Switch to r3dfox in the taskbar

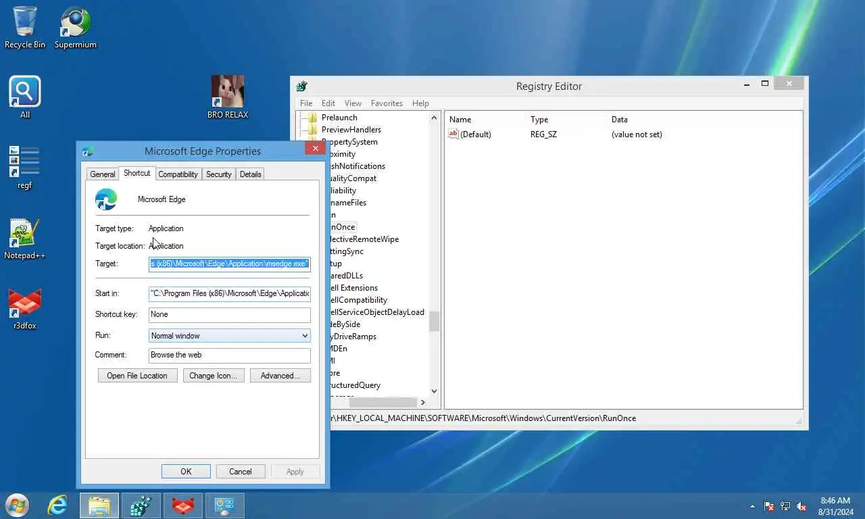182,505
